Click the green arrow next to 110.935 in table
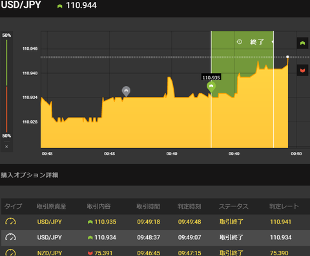Image resolution: width=310 pixels, height=256 pixels. pos(90,222)
